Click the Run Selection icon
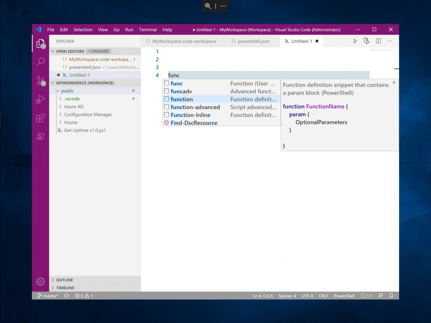431x323 pixels. point(367,41)
